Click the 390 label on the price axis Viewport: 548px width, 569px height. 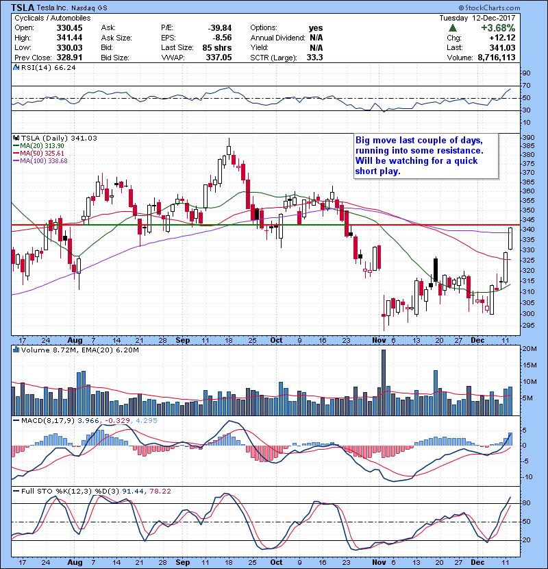click(528, 138)
